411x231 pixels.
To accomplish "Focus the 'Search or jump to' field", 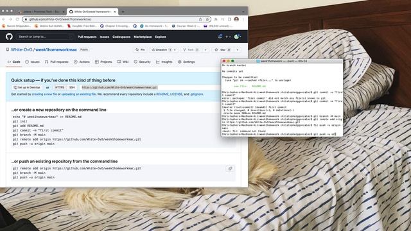I will [45, 37].
